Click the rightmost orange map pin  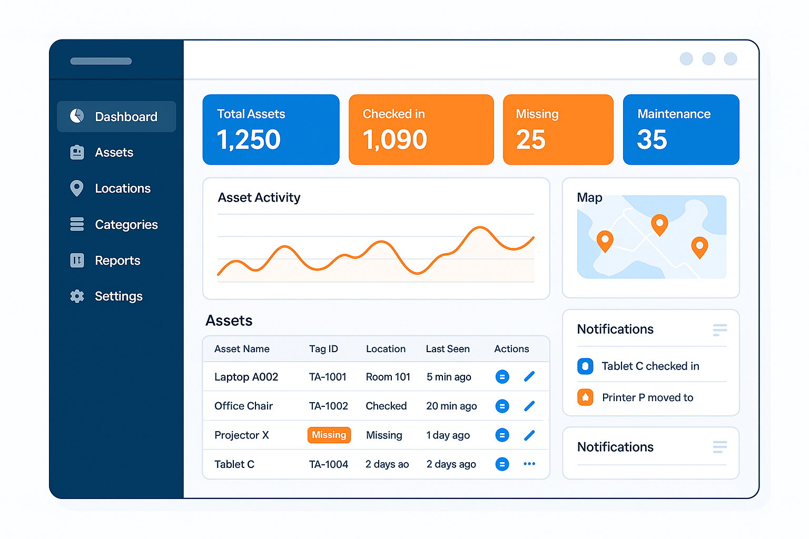(699, 247)
